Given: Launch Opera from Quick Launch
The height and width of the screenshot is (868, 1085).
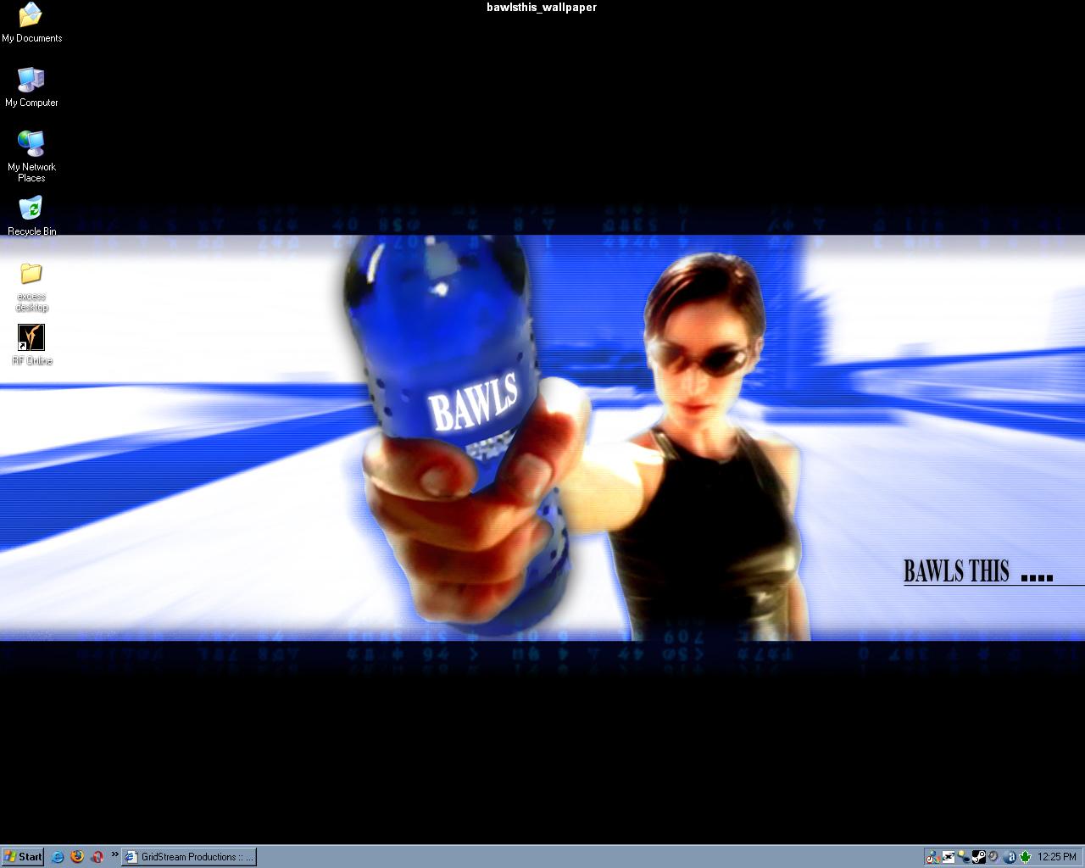Looking at the screenshot, I should [x=97, y=857].
